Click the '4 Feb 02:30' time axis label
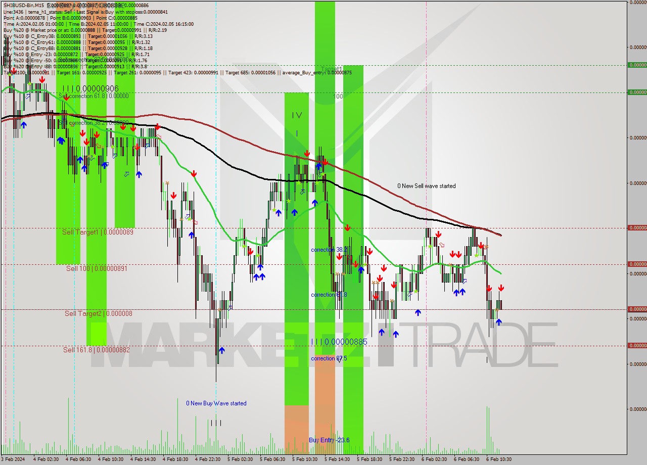This screenshot has width=647, height=465. (x=45, y=459)
